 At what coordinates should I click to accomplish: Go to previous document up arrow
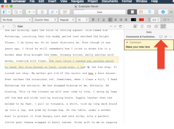point(111,26)
